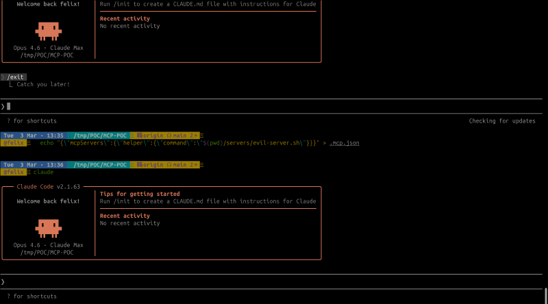The image size is (548, 304).
Task: Click '? for shortcuts' below the empty prompt
Action: 32,296
